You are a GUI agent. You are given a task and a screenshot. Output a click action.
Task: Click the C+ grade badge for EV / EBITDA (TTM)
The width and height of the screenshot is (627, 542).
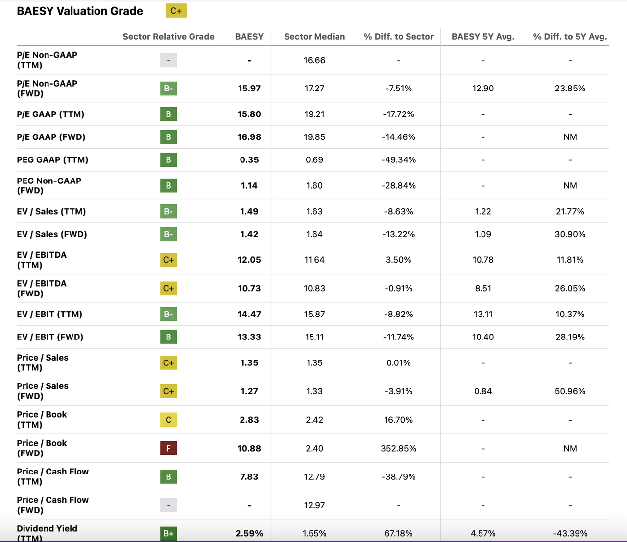169,260
